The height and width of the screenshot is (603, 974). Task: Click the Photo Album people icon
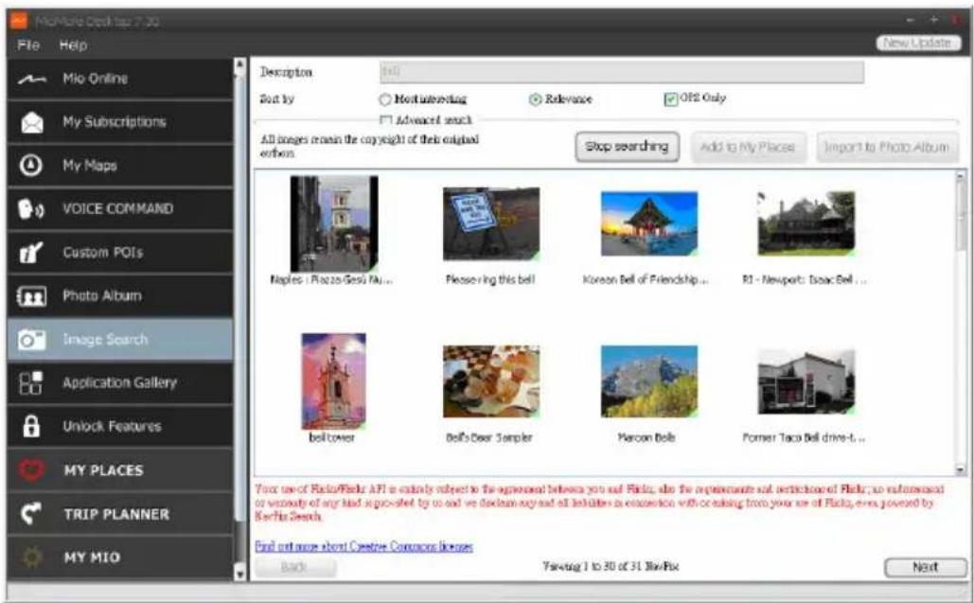pos(31,296)
